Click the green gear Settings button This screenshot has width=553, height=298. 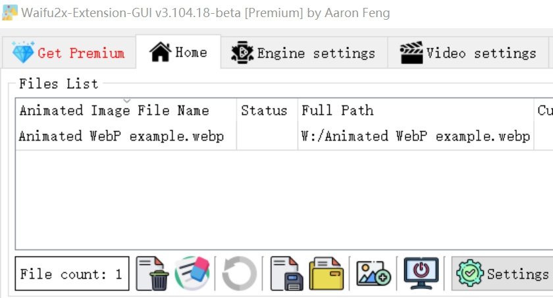click(502, 274)
